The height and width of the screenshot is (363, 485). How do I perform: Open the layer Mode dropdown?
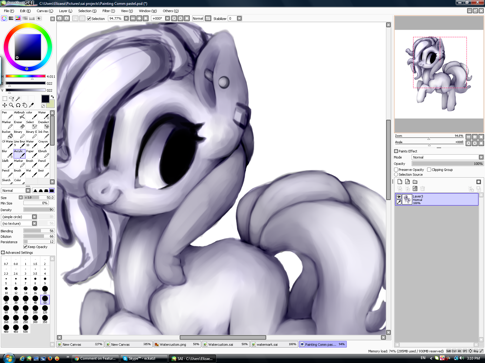(x=481, y=157)
